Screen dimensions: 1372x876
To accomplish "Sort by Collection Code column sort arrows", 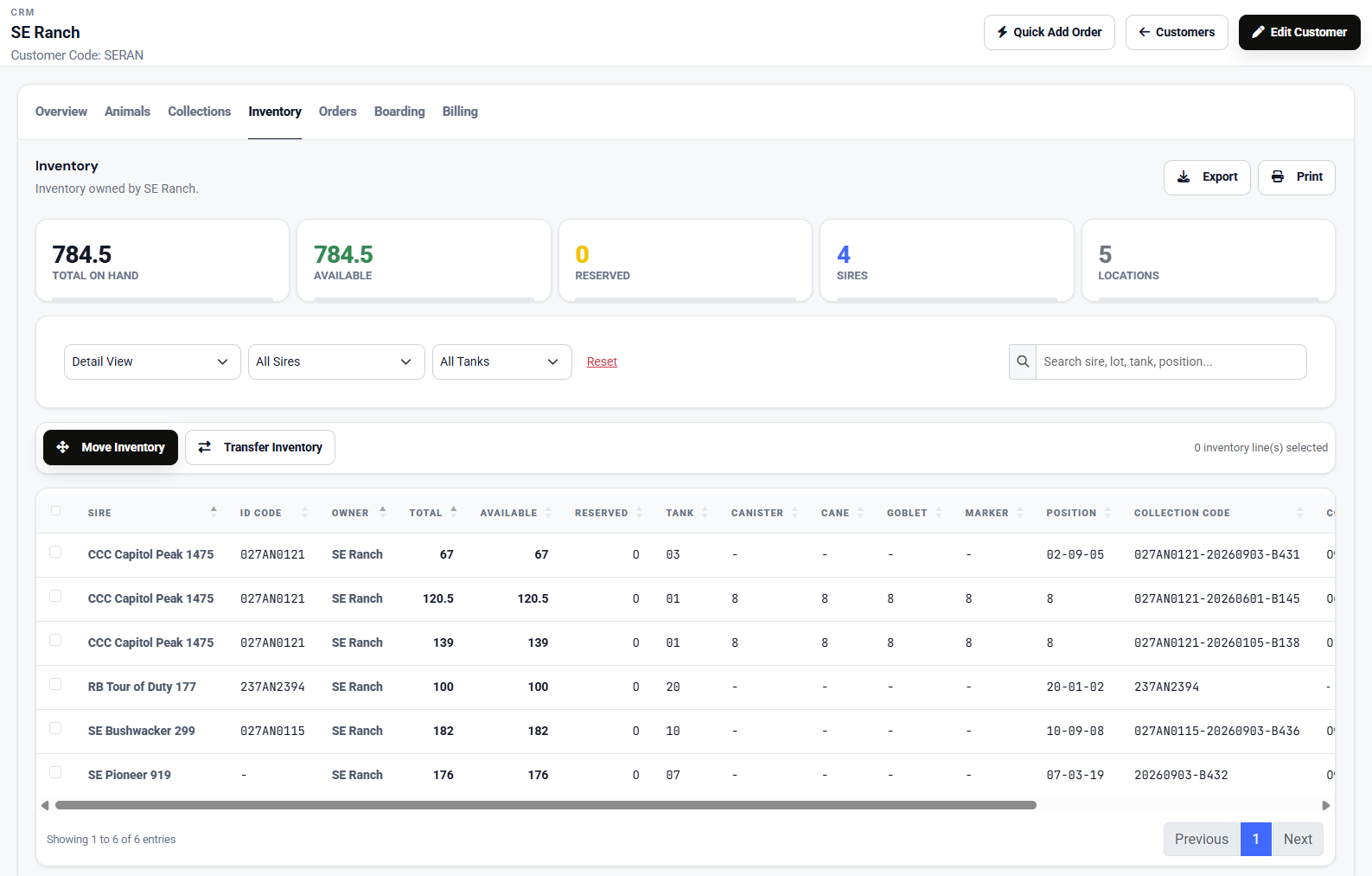I will pyautogui.click(x=1300, y=512).
